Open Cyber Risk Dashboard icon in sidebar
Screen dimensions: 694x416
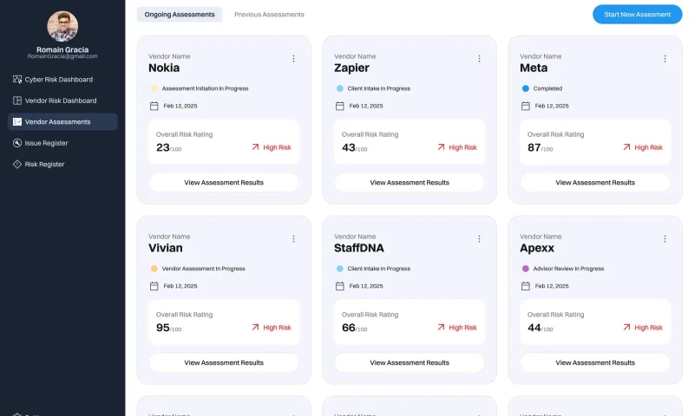tap(17, 80)
